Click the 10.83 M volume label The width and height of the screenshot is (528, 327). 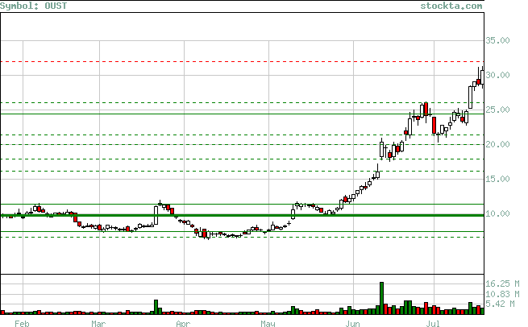[502, 294]
